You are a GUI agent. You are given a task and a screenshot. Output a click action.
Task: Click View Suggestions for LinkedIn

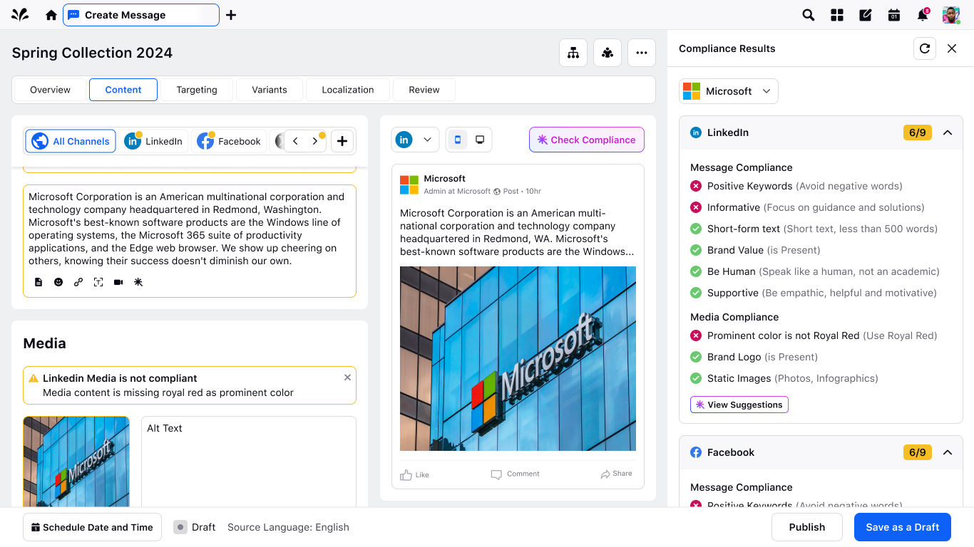739,405
